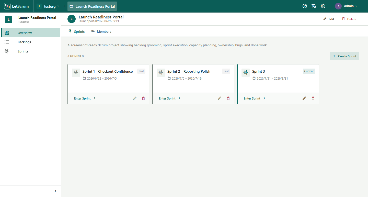Viewport: 368px width, 197px height.
Task: Click the Sprint 3 title
Action: (259, 71)
